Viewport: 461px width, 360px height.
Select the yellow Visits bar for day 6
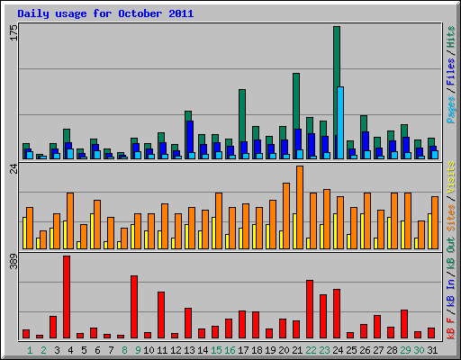[92, 231]
